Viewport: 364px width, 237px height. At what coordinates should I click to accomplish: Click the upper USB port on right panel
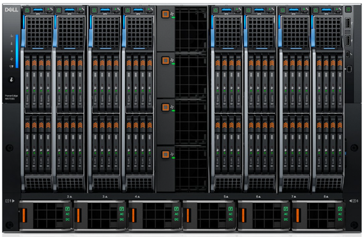348,24
